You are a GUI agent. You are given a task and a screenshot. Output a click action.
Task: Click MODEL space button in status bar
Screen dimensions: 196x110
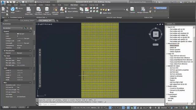94,108
